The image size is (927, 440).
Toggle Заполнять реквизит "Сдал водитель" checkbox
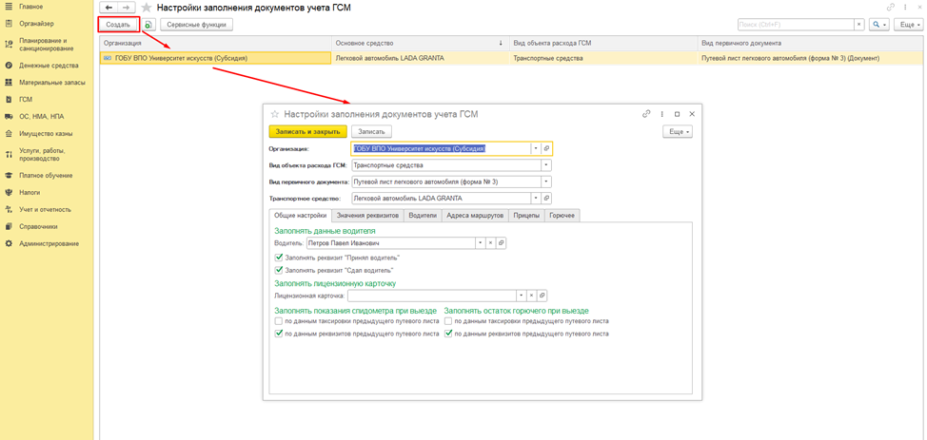click(279, 270)
